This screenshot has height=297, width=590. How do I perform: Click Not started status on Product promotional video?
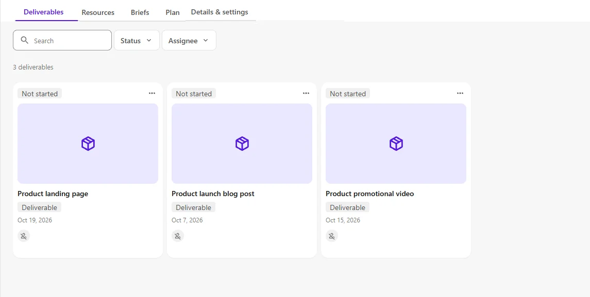(x=348, y=94)
